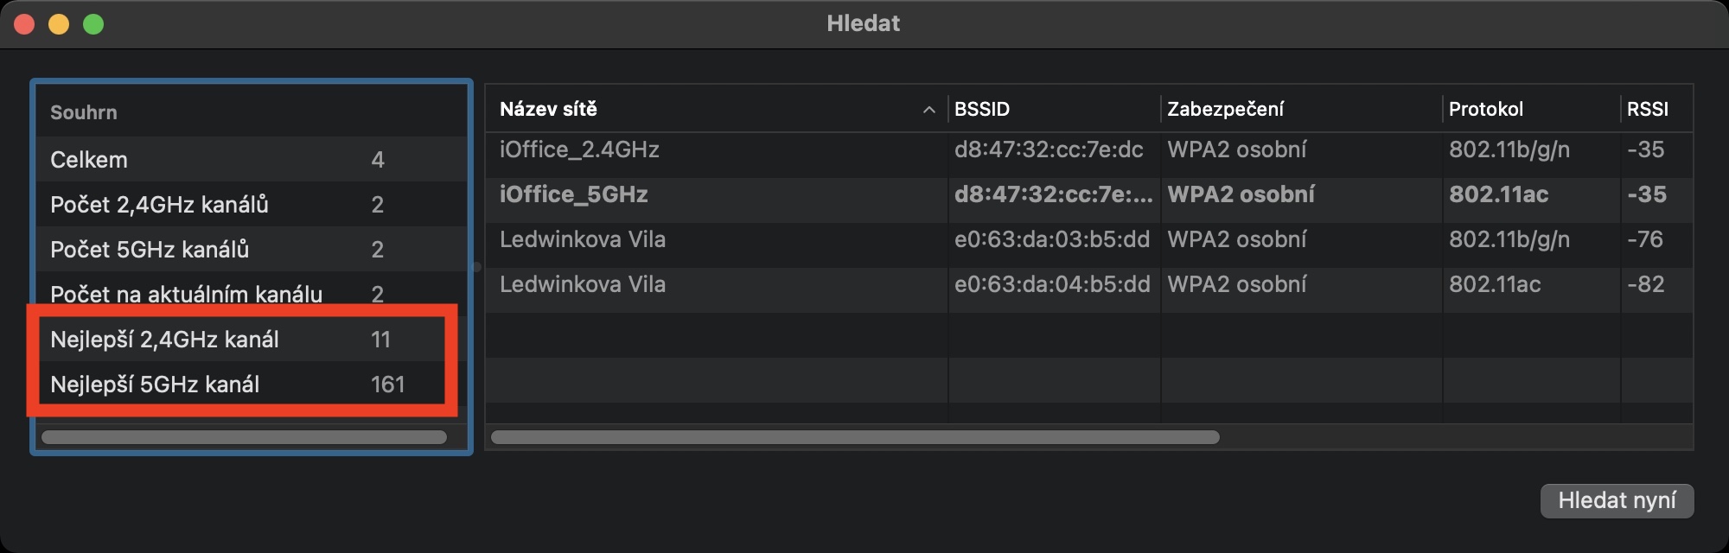Click the summary panel horizontal scrollbar
Viewport: 1729px width, 553px height.
244,437
